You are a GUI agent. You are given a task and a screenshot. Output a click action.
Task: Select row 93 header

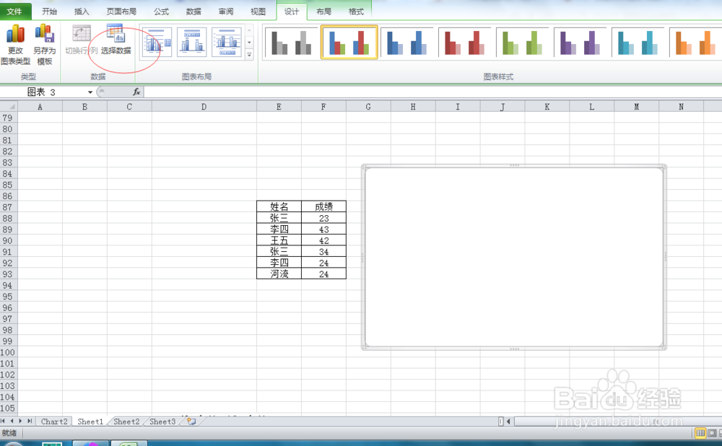pyautogui.click(x=8, y=274)
